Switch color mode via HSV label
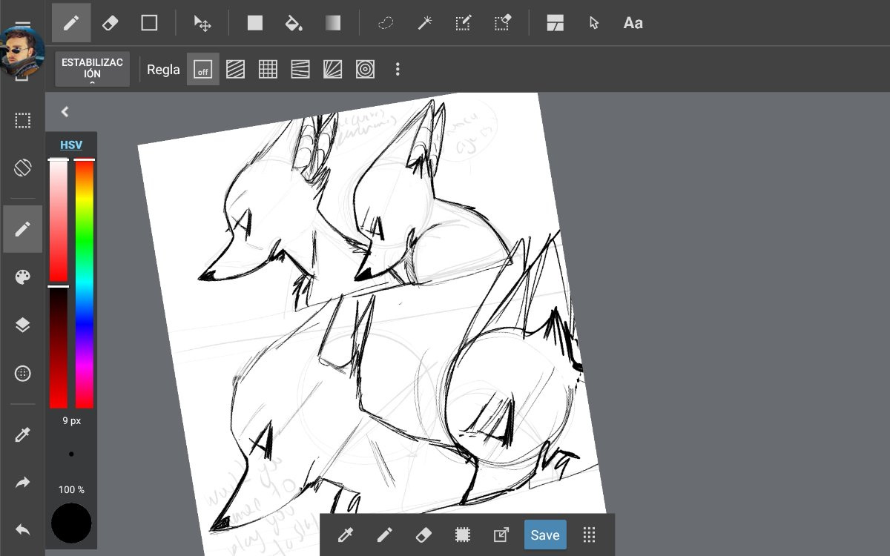The height and width of the screenshot is (556, 890). [71, 145]
